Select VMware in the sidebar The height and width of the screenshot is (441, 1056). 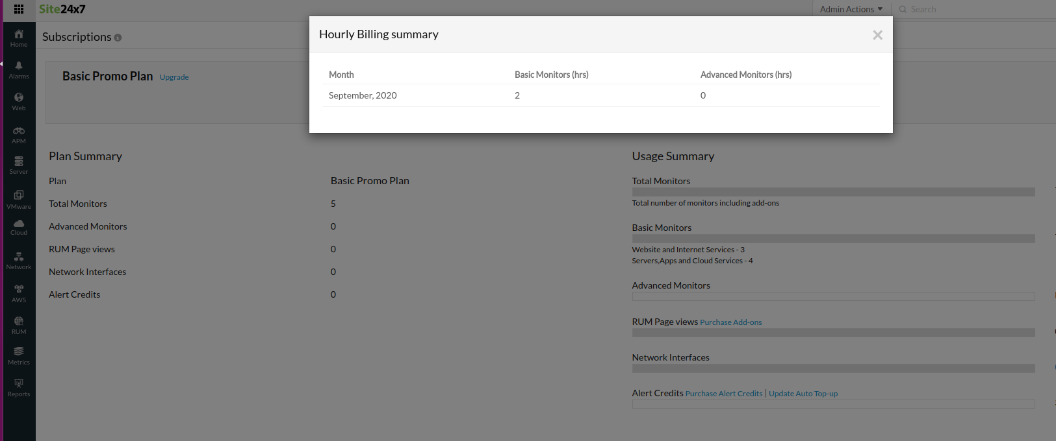pyautogui.click(x=19, y=200)
